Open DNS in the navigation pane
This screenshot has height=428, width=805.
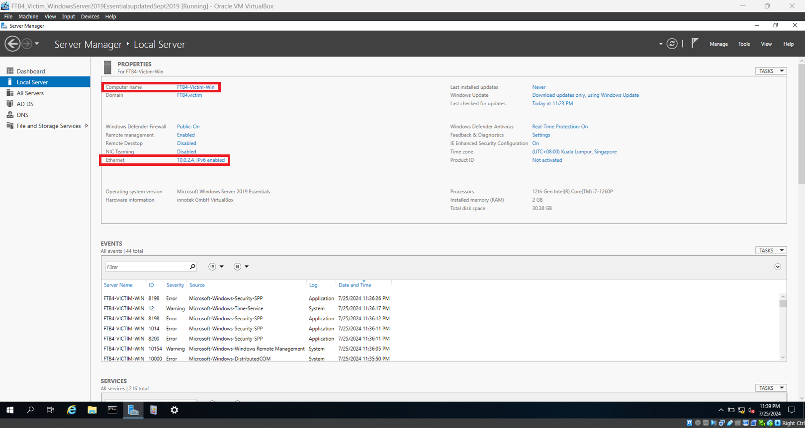tap(22, 115)
